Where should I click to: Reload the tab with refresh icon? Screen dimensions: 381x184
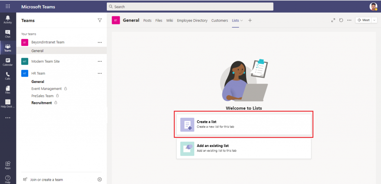341,20
